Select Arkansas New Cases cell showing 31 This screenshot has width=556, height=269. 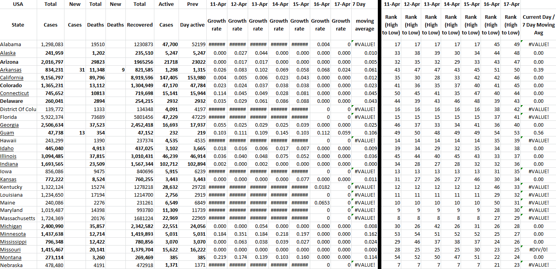coord(75,70)
